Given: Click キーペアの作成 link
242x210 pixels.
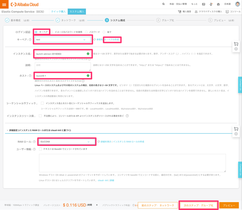Looking at the screenshot, I should tap(111, 40).
